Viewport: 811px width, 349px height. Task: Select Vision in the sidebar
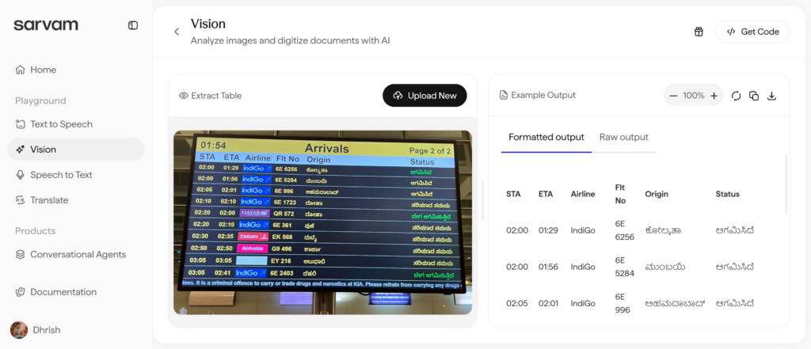coord(43,150)
